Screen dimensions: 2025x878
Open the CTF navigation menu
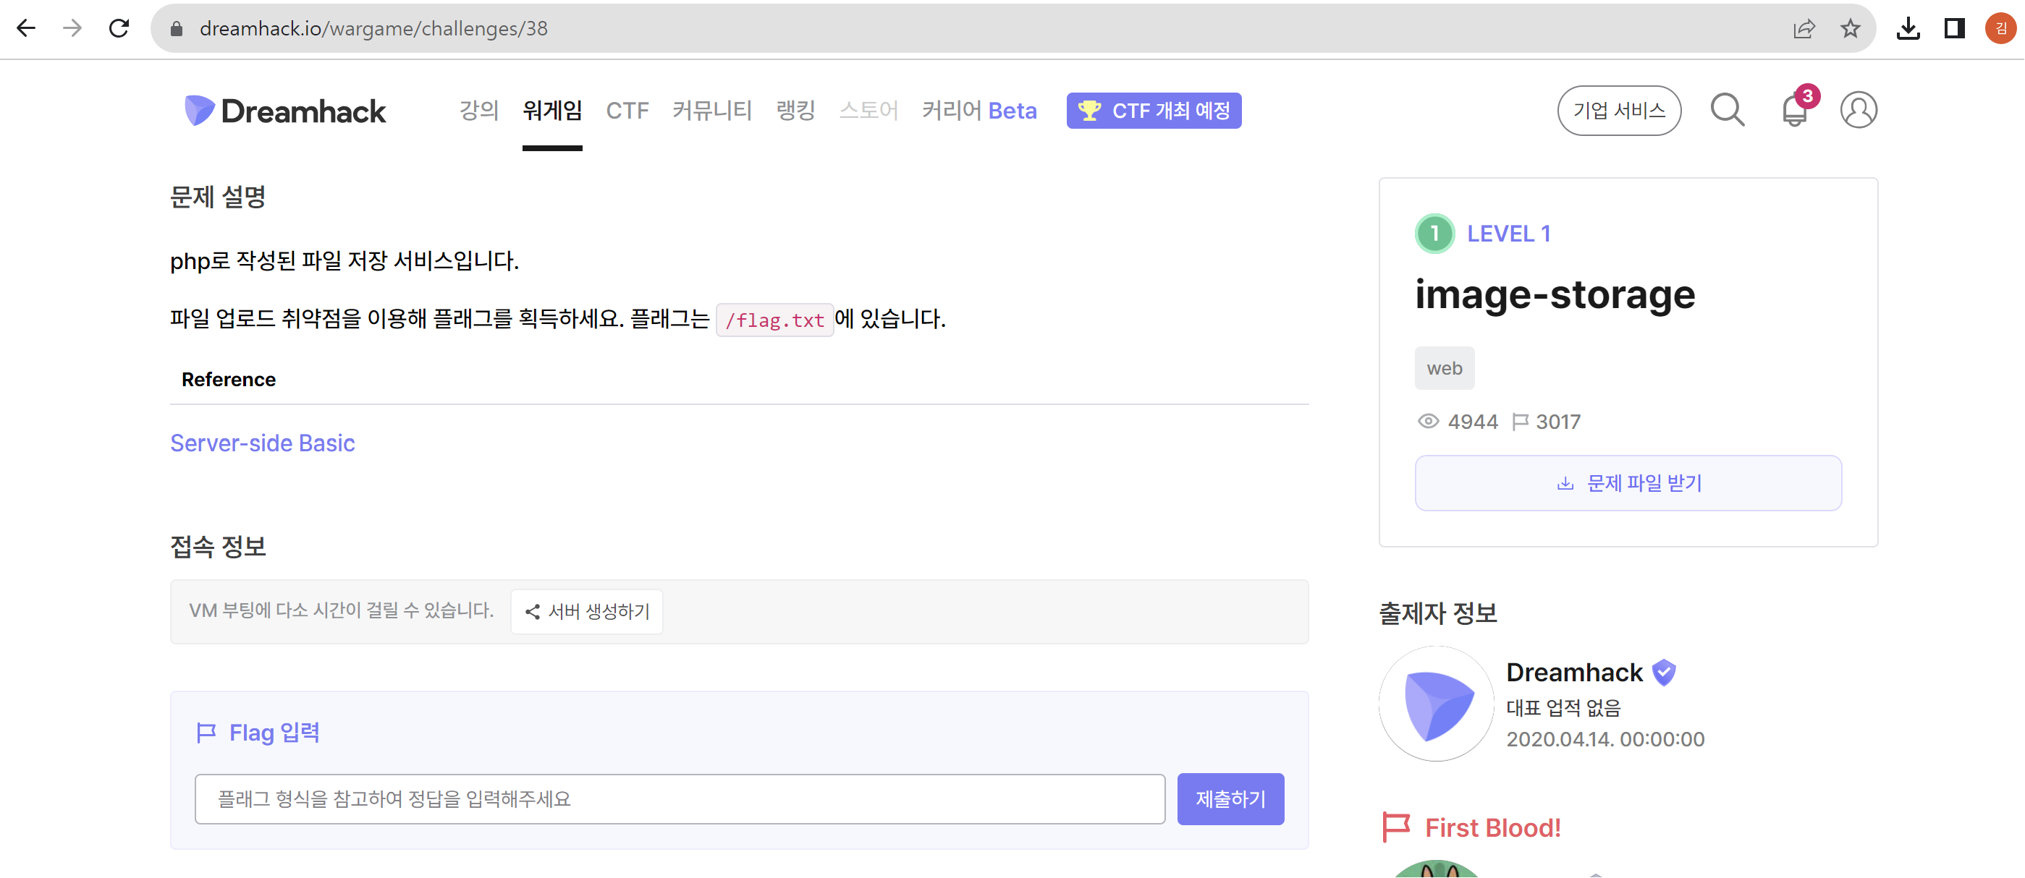[x=627, y=110]
